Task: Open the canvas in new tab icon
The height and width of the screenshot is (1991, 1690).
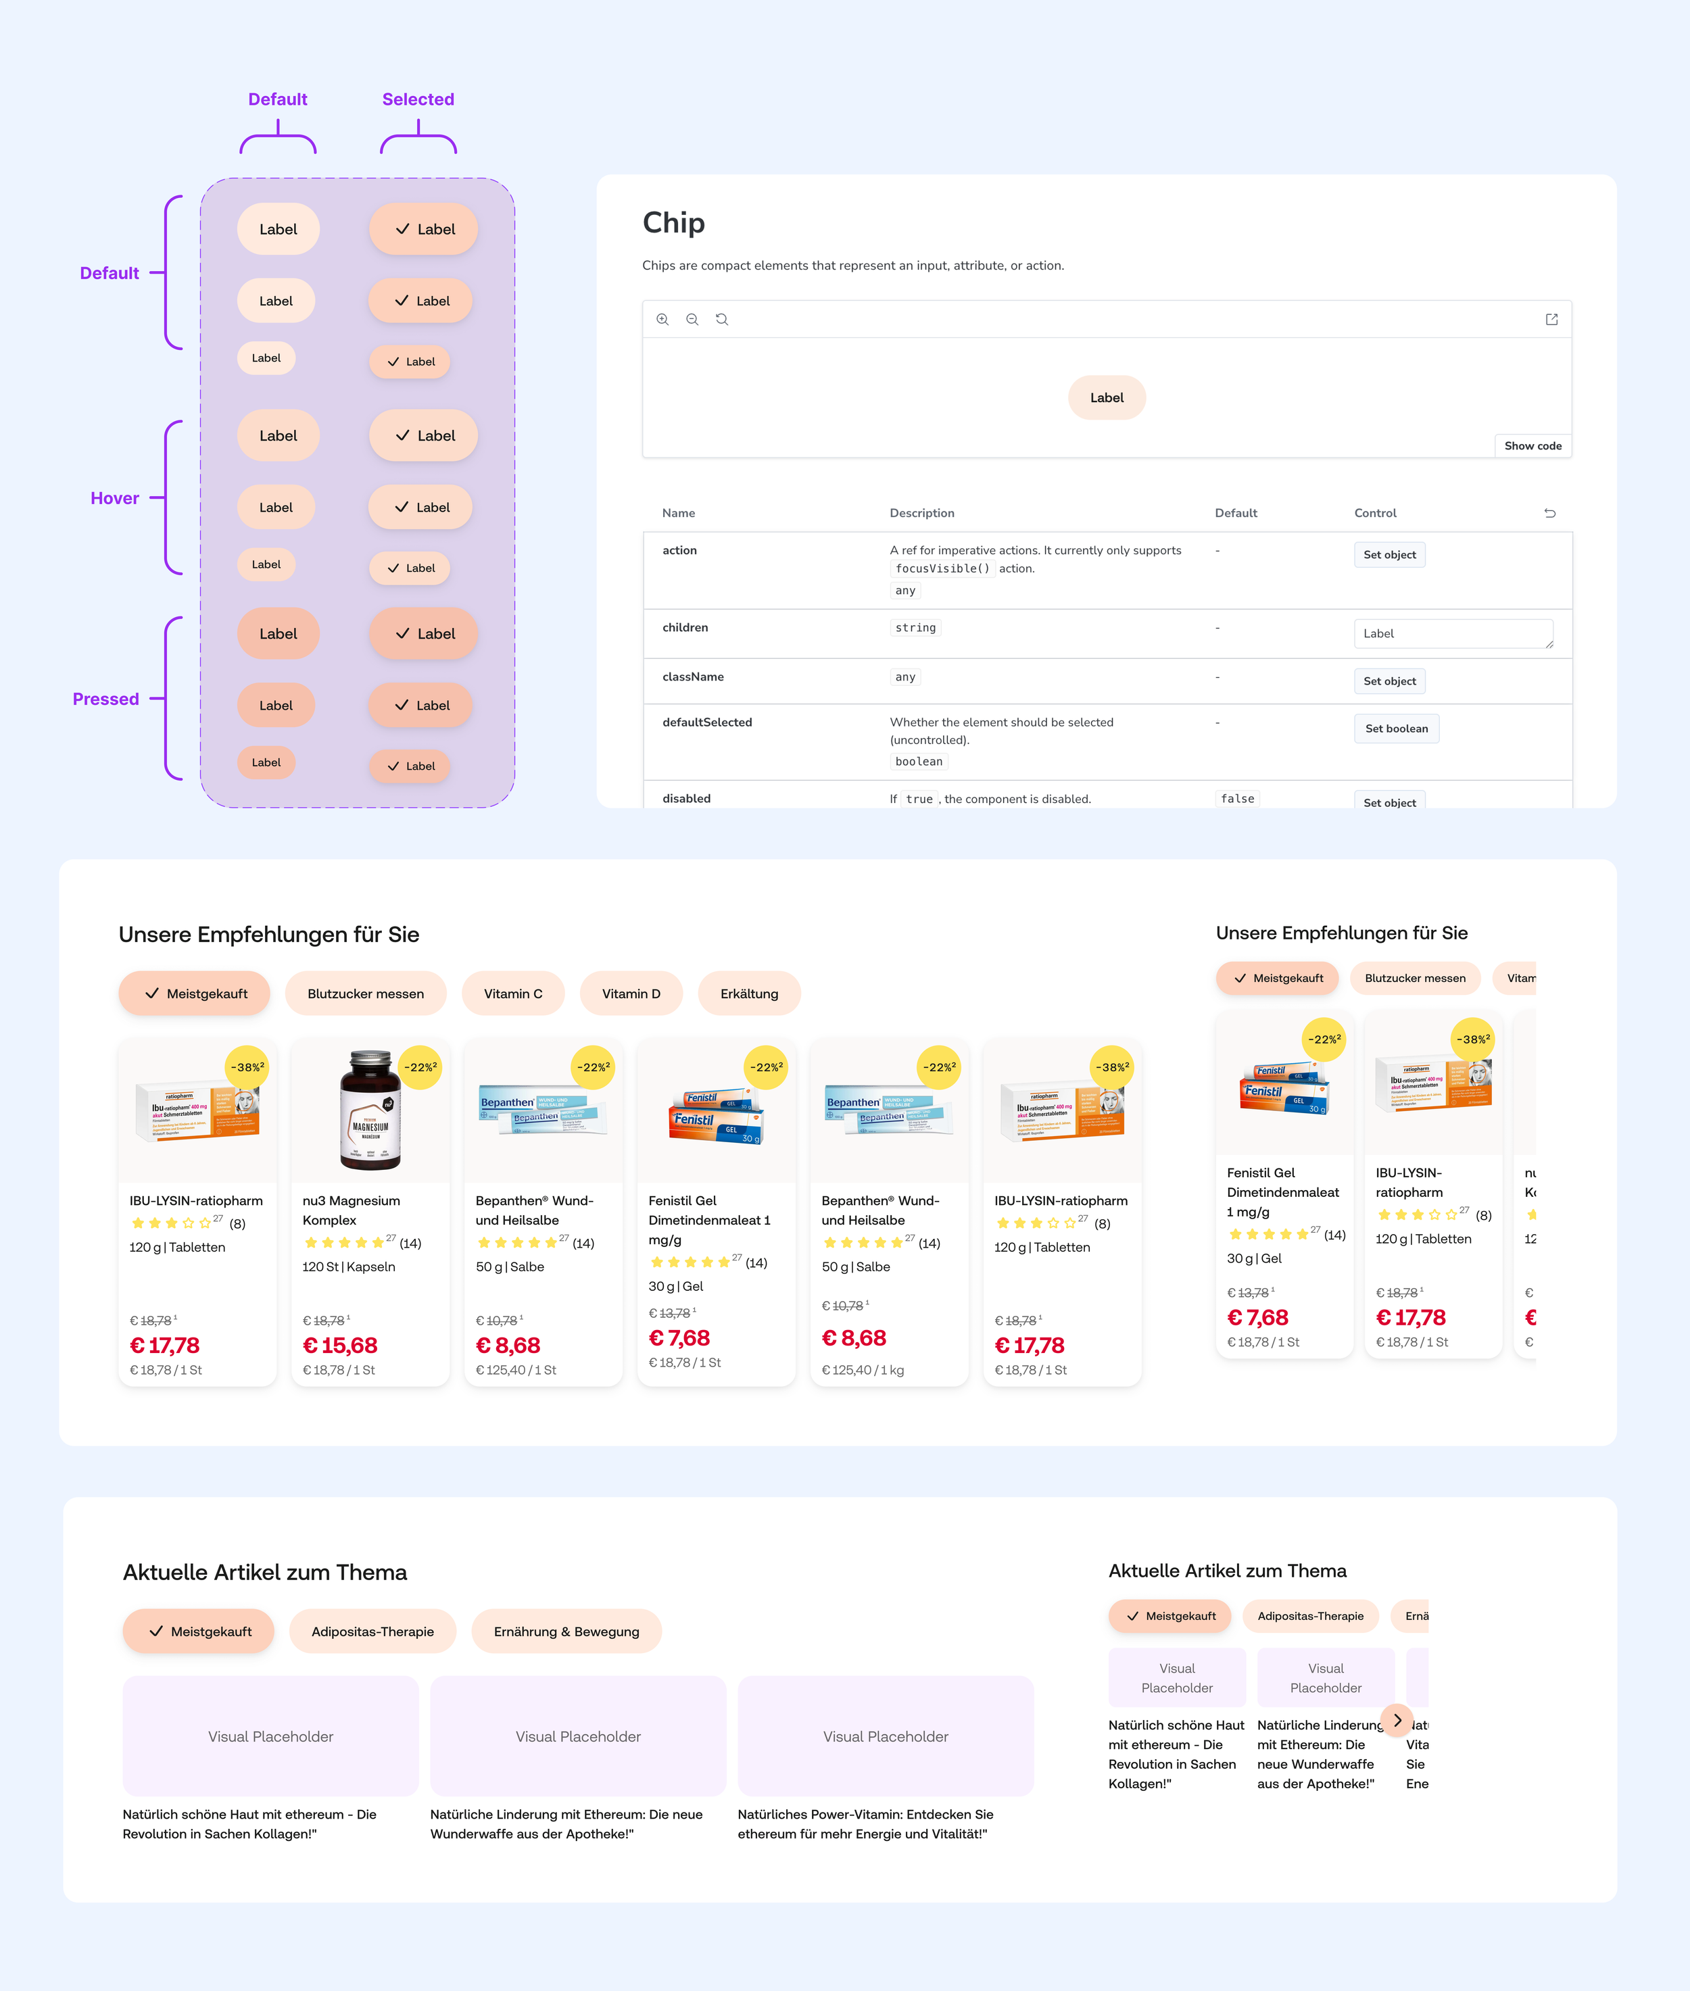Action: (x=1551, y=319)
